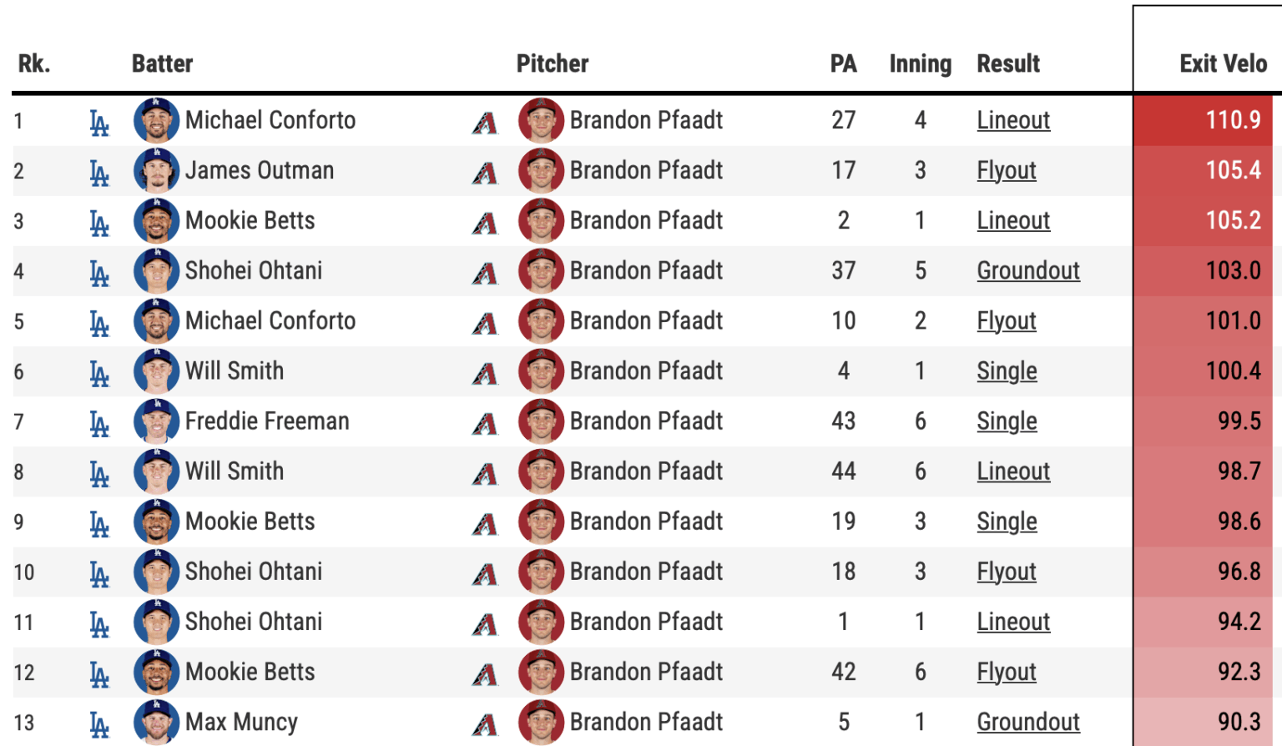
Task: Click Michael Conforto's headshot in row 1
Action: pyautogui.click(x=156, y=120)
